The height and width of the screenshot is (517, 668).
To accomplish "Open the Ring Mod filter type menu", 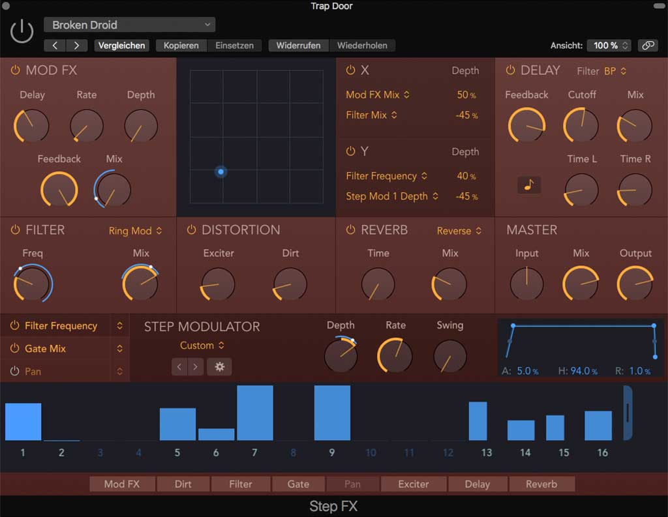I will 135,231.
